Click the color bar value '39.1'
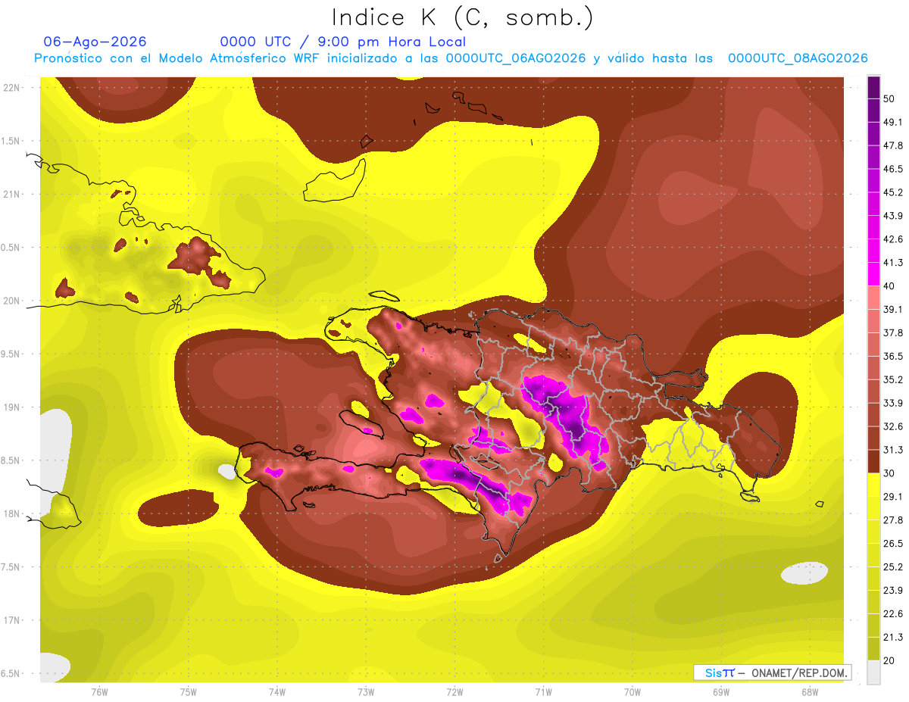The height and width of the screenshot is (702, 909). [x=892, y=309]
